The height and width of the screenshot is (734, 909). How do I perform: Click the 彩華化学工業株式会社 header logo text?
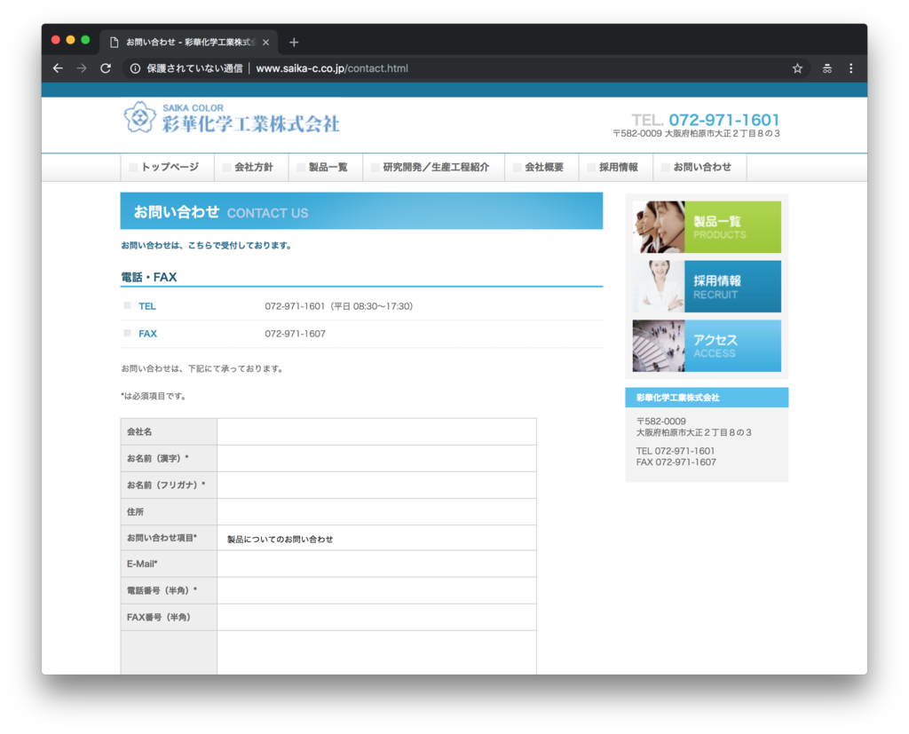point(250,123)
